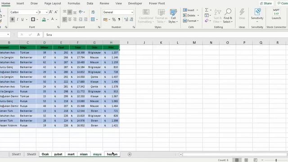Toggle Italic formatting

click(18, 19)
